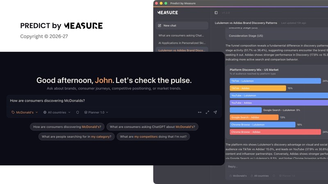Open the Planner 1.0 model dropdown
The height and width of the screenshot is (184, 328).
pyautogui.click(x=96, y=112)
